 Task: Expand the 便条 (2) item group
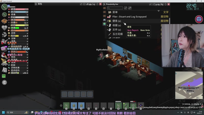[x=107, y=21]
